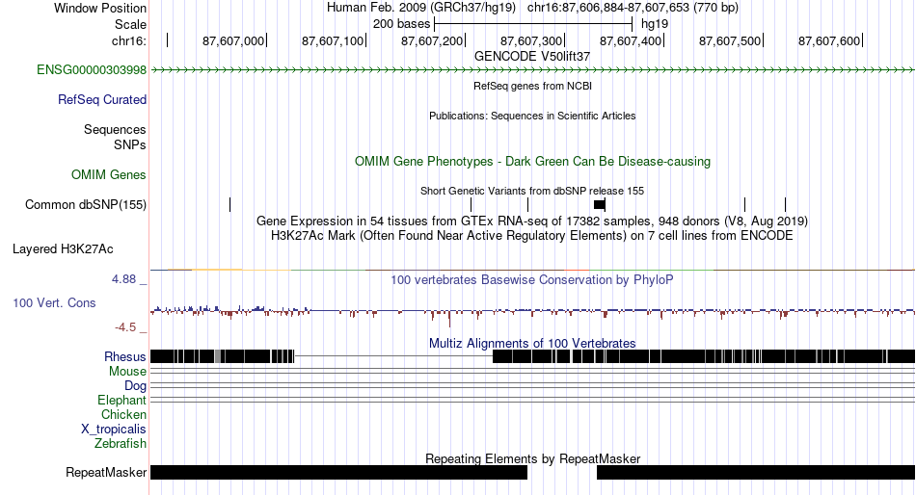Click the GTEx Gene Expression track title
The height and width of the screenshot is (495, 916).
pos(532,221)
